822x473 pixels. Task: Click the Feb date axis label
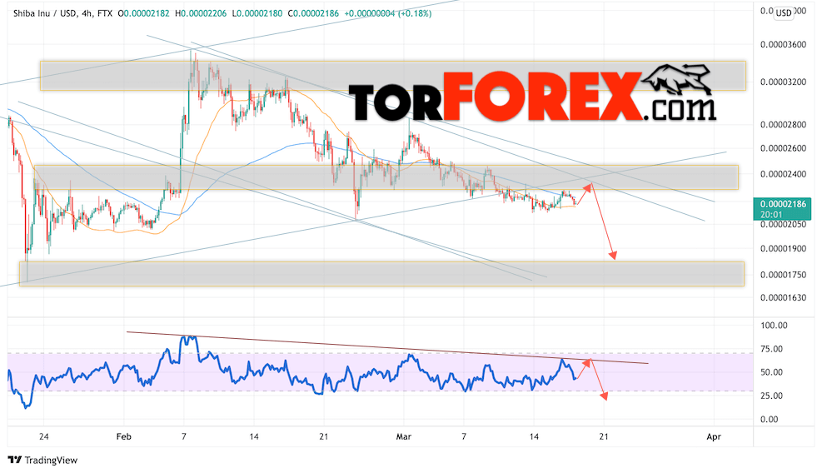pos(124,437)
